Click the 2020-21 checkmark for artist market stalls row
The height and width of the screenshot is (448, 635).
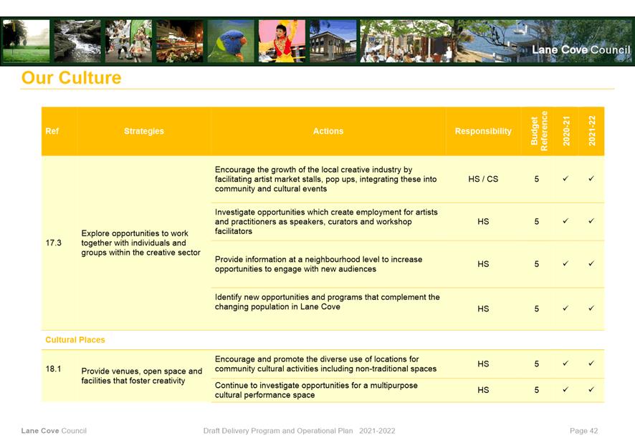pyautogui.click(x=566, y=179)
